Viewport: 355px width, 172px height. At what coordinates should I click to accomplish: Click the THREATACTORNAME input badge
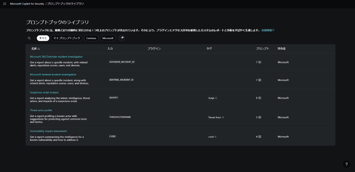coord(120,117)
